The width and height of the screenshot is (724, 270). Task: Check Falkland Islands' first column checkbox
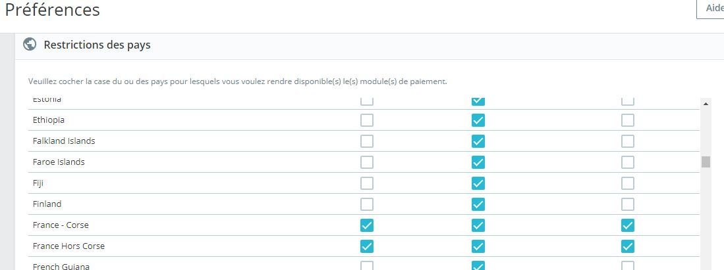367,141
